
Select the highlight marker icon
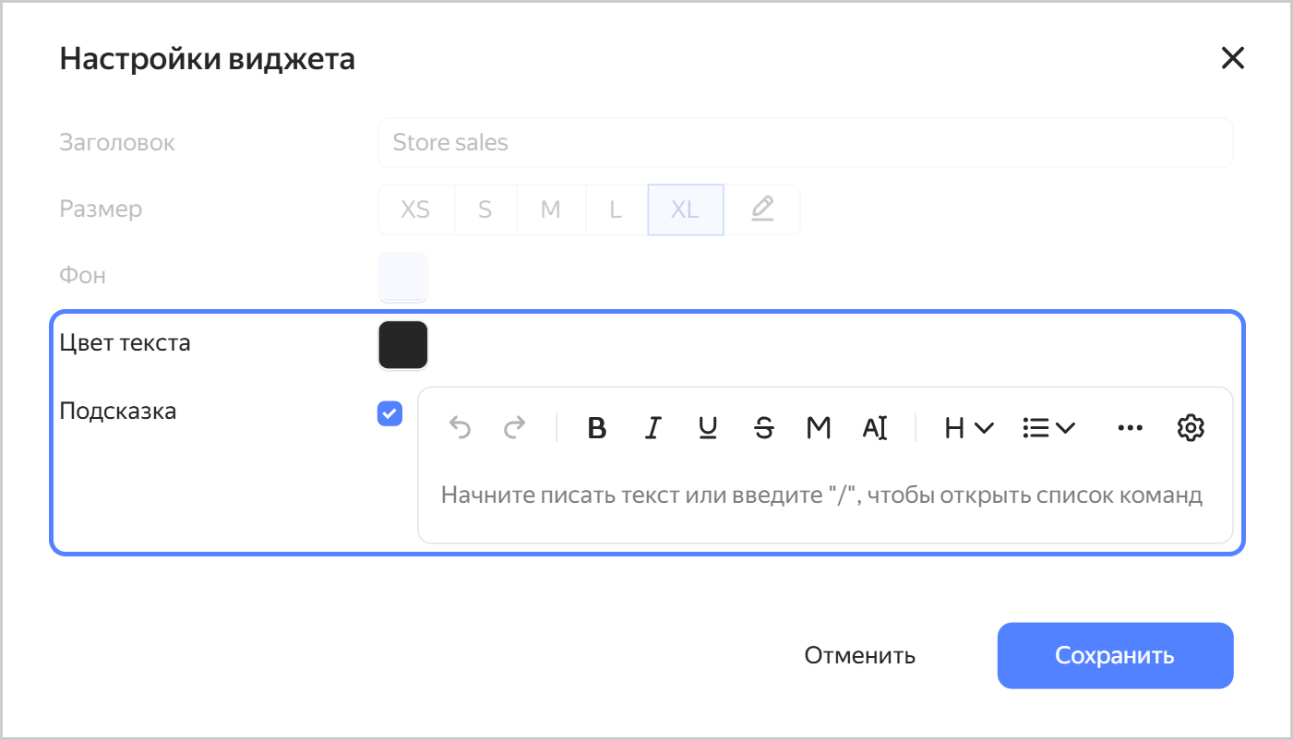point(818,427)
